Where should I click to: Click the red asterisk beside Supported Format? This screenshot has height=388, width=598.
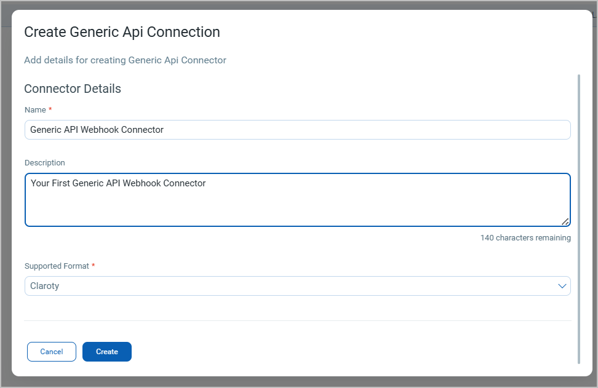pos(94,266)
